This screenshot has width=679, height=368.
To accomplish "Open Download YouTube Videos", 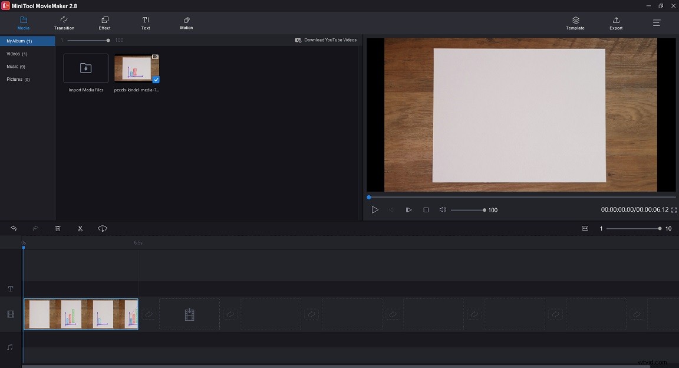I will point(326,40).
